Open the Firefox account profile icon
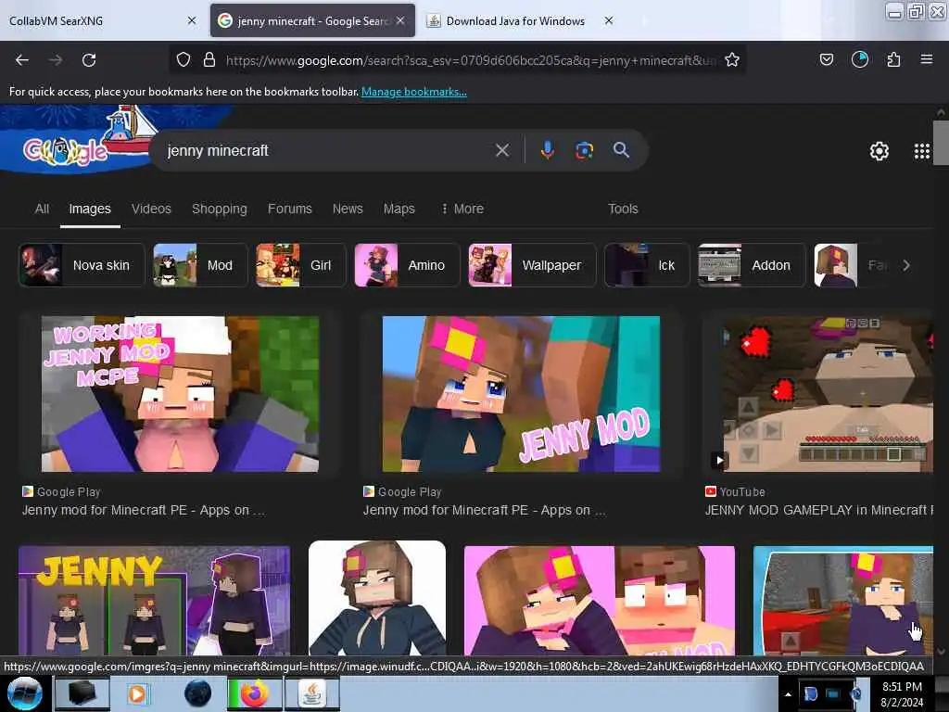 pyautogui.click(x=860, y=59)
